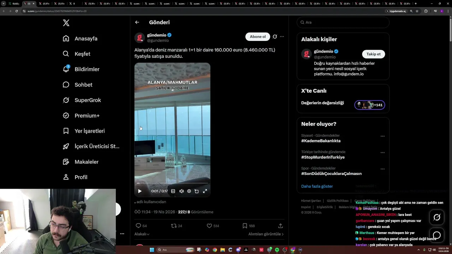452x254 pixels.
Task: Open Premium+ in the sidebar
Action: point(81,115)
